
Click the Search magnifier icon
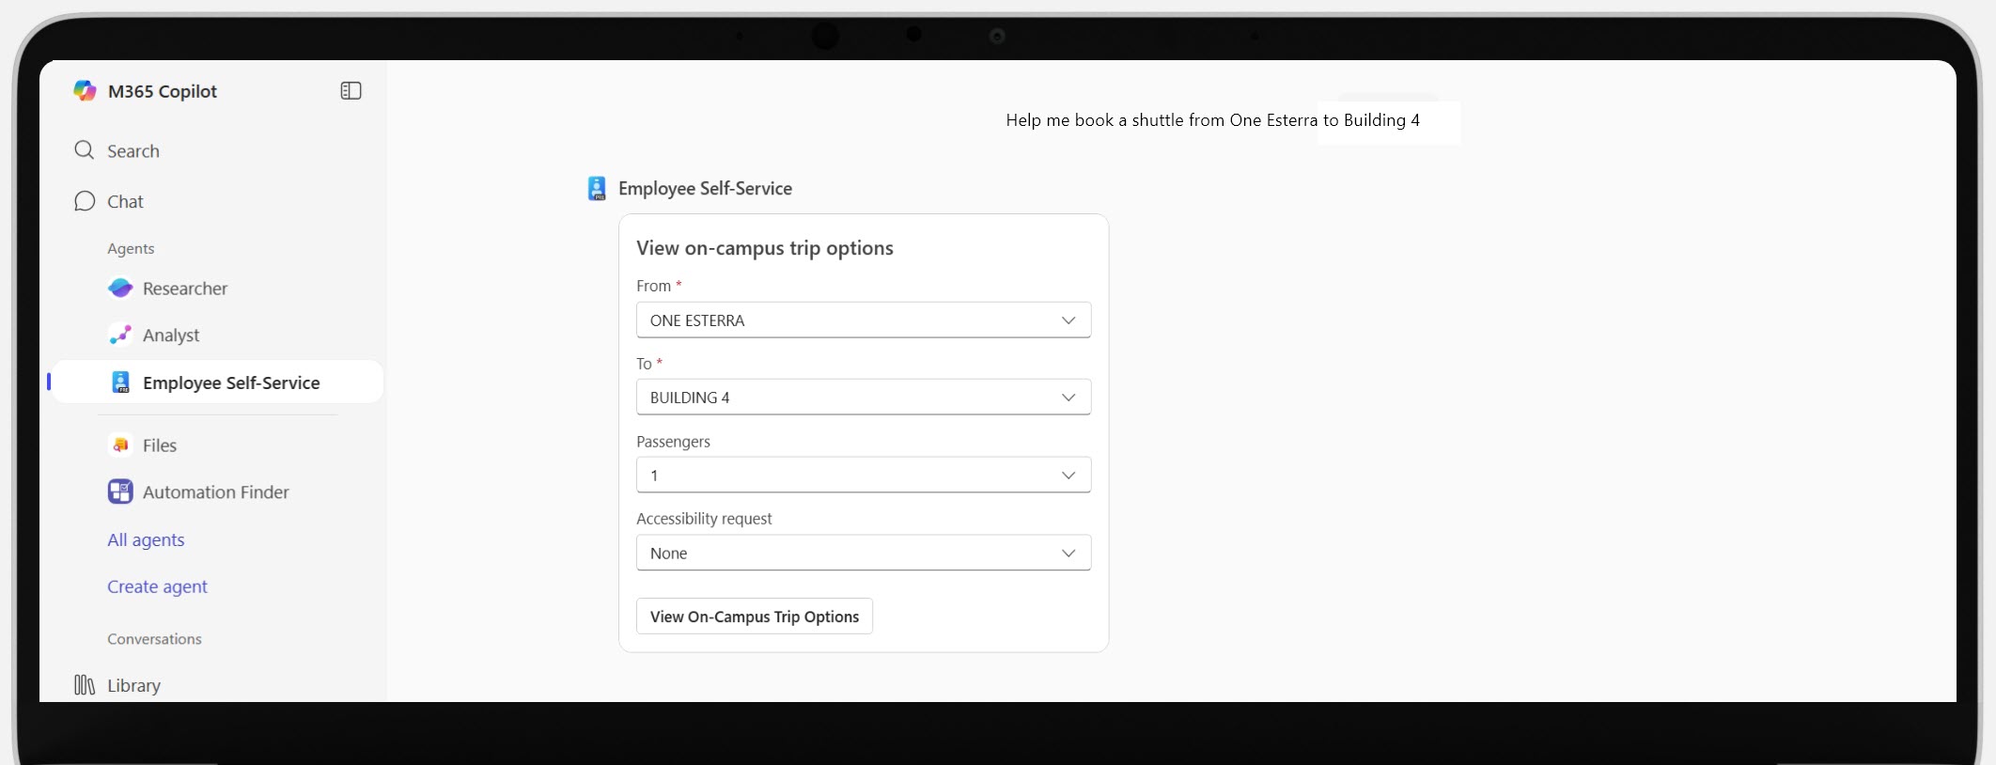pyautogui.click(x=84, y=150)
